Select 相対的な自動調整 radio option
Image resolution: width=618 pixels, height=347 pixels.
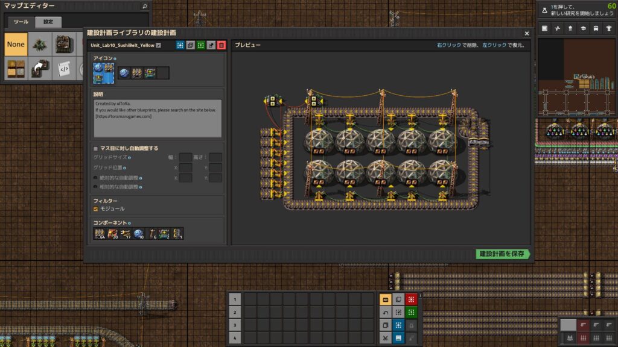[95, 187]
